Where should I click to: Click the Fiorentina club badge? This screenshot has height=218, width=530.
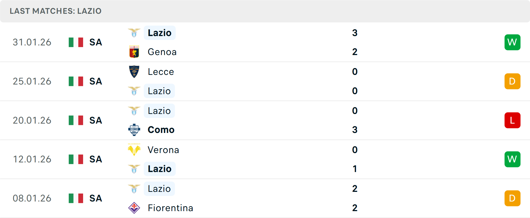(134, 208)
